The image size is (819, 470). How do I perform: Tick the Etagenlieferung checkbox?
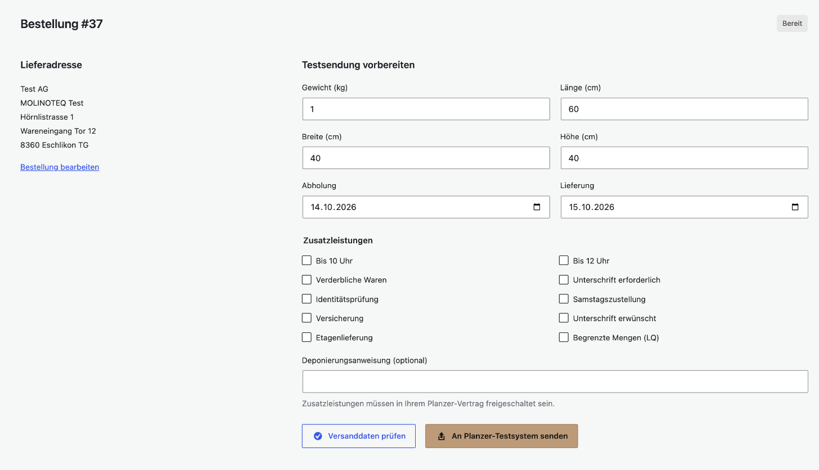(x=307, y=337)
